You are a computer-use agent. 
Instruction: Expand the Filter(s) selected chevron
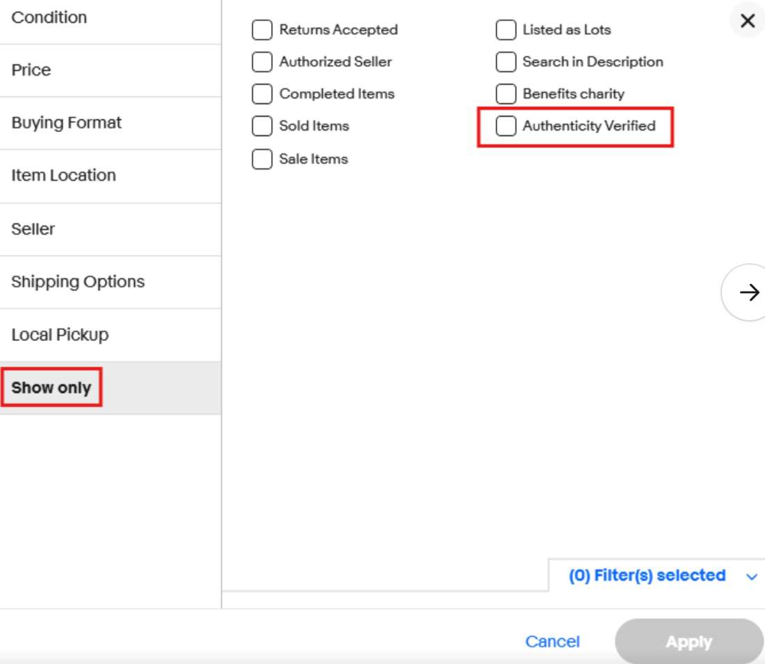coord(752,576)
